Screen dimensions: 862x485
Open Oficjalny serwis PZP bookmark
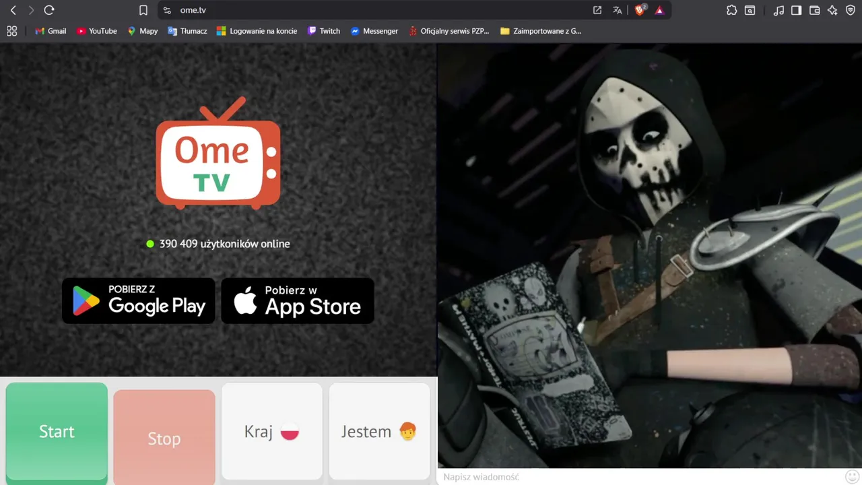pos(449,31)
